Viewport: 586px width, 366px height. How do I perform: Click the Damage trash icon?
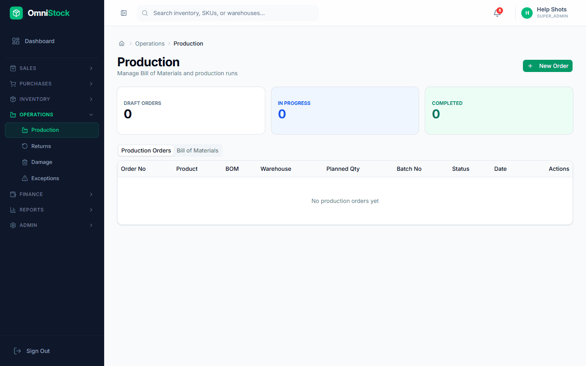click(25, 162)
